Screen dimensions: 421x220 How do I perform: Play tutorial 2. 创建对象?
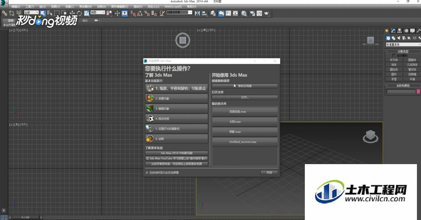click(x=177, y=98)
